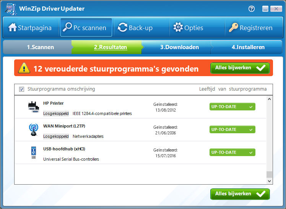The image size is (286, 209).
Task: Select the WAN Miniport (L2TP) driver name
Action: tap(64, 126)
